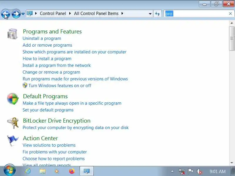Click the Control Panel icon in address bar
The height and width of the screenshot is (176, 235).
(x=30, y=13)
